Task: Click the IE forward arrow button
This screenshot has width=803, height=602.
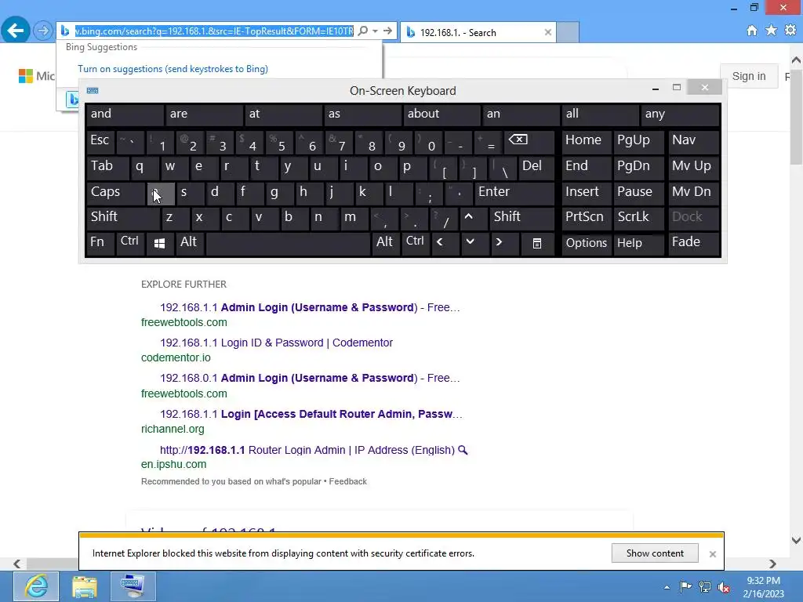Action: click(x=43, y=31)
